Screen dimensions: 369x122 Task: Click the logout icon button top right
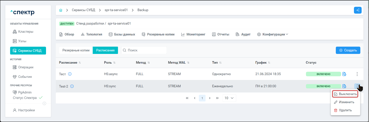[x=358, y=10]
